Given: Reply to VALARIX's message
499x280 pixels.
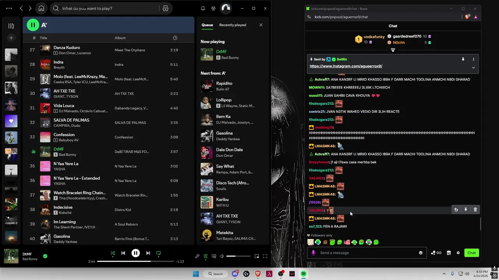Looking at the screenshot, I should tap(456, 210).
